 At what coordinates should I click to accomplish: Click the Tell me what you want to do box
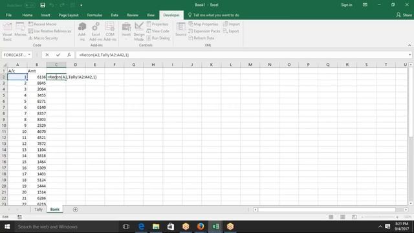pos(213,15)
